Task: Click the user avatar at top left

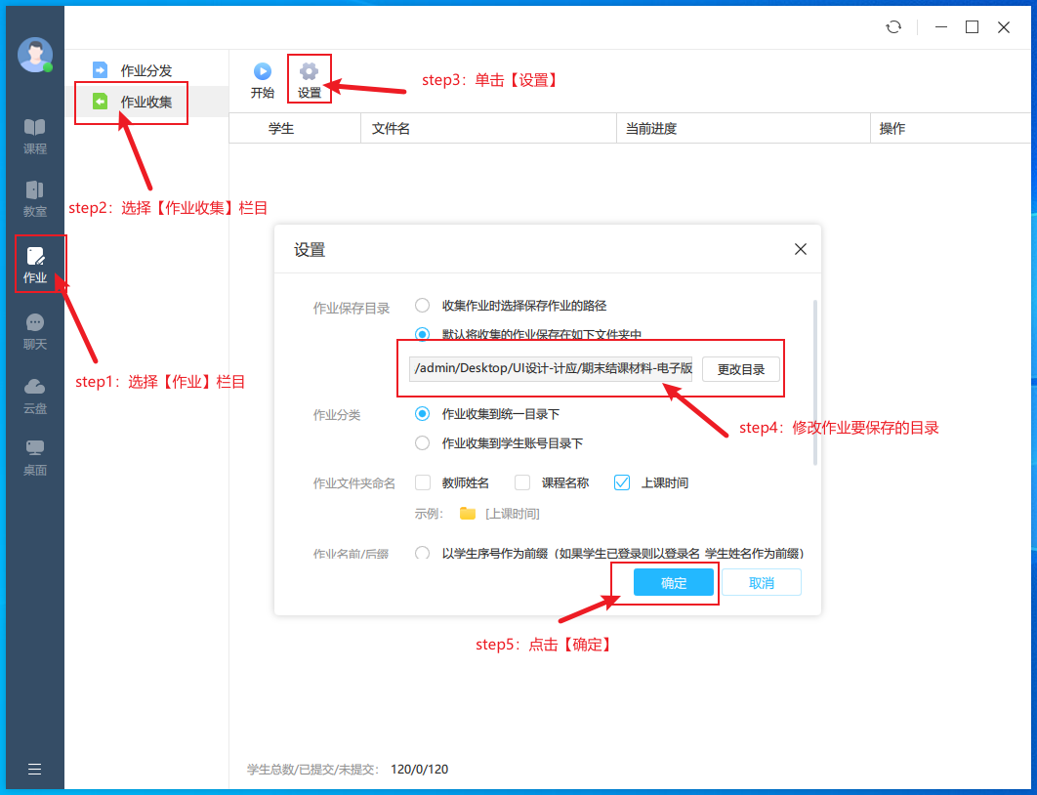Action: 35,55
